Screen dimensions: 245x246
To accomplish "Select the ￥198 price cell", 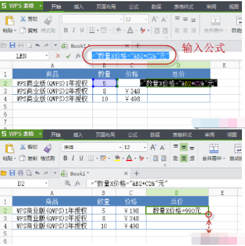I will coord(131,210).
